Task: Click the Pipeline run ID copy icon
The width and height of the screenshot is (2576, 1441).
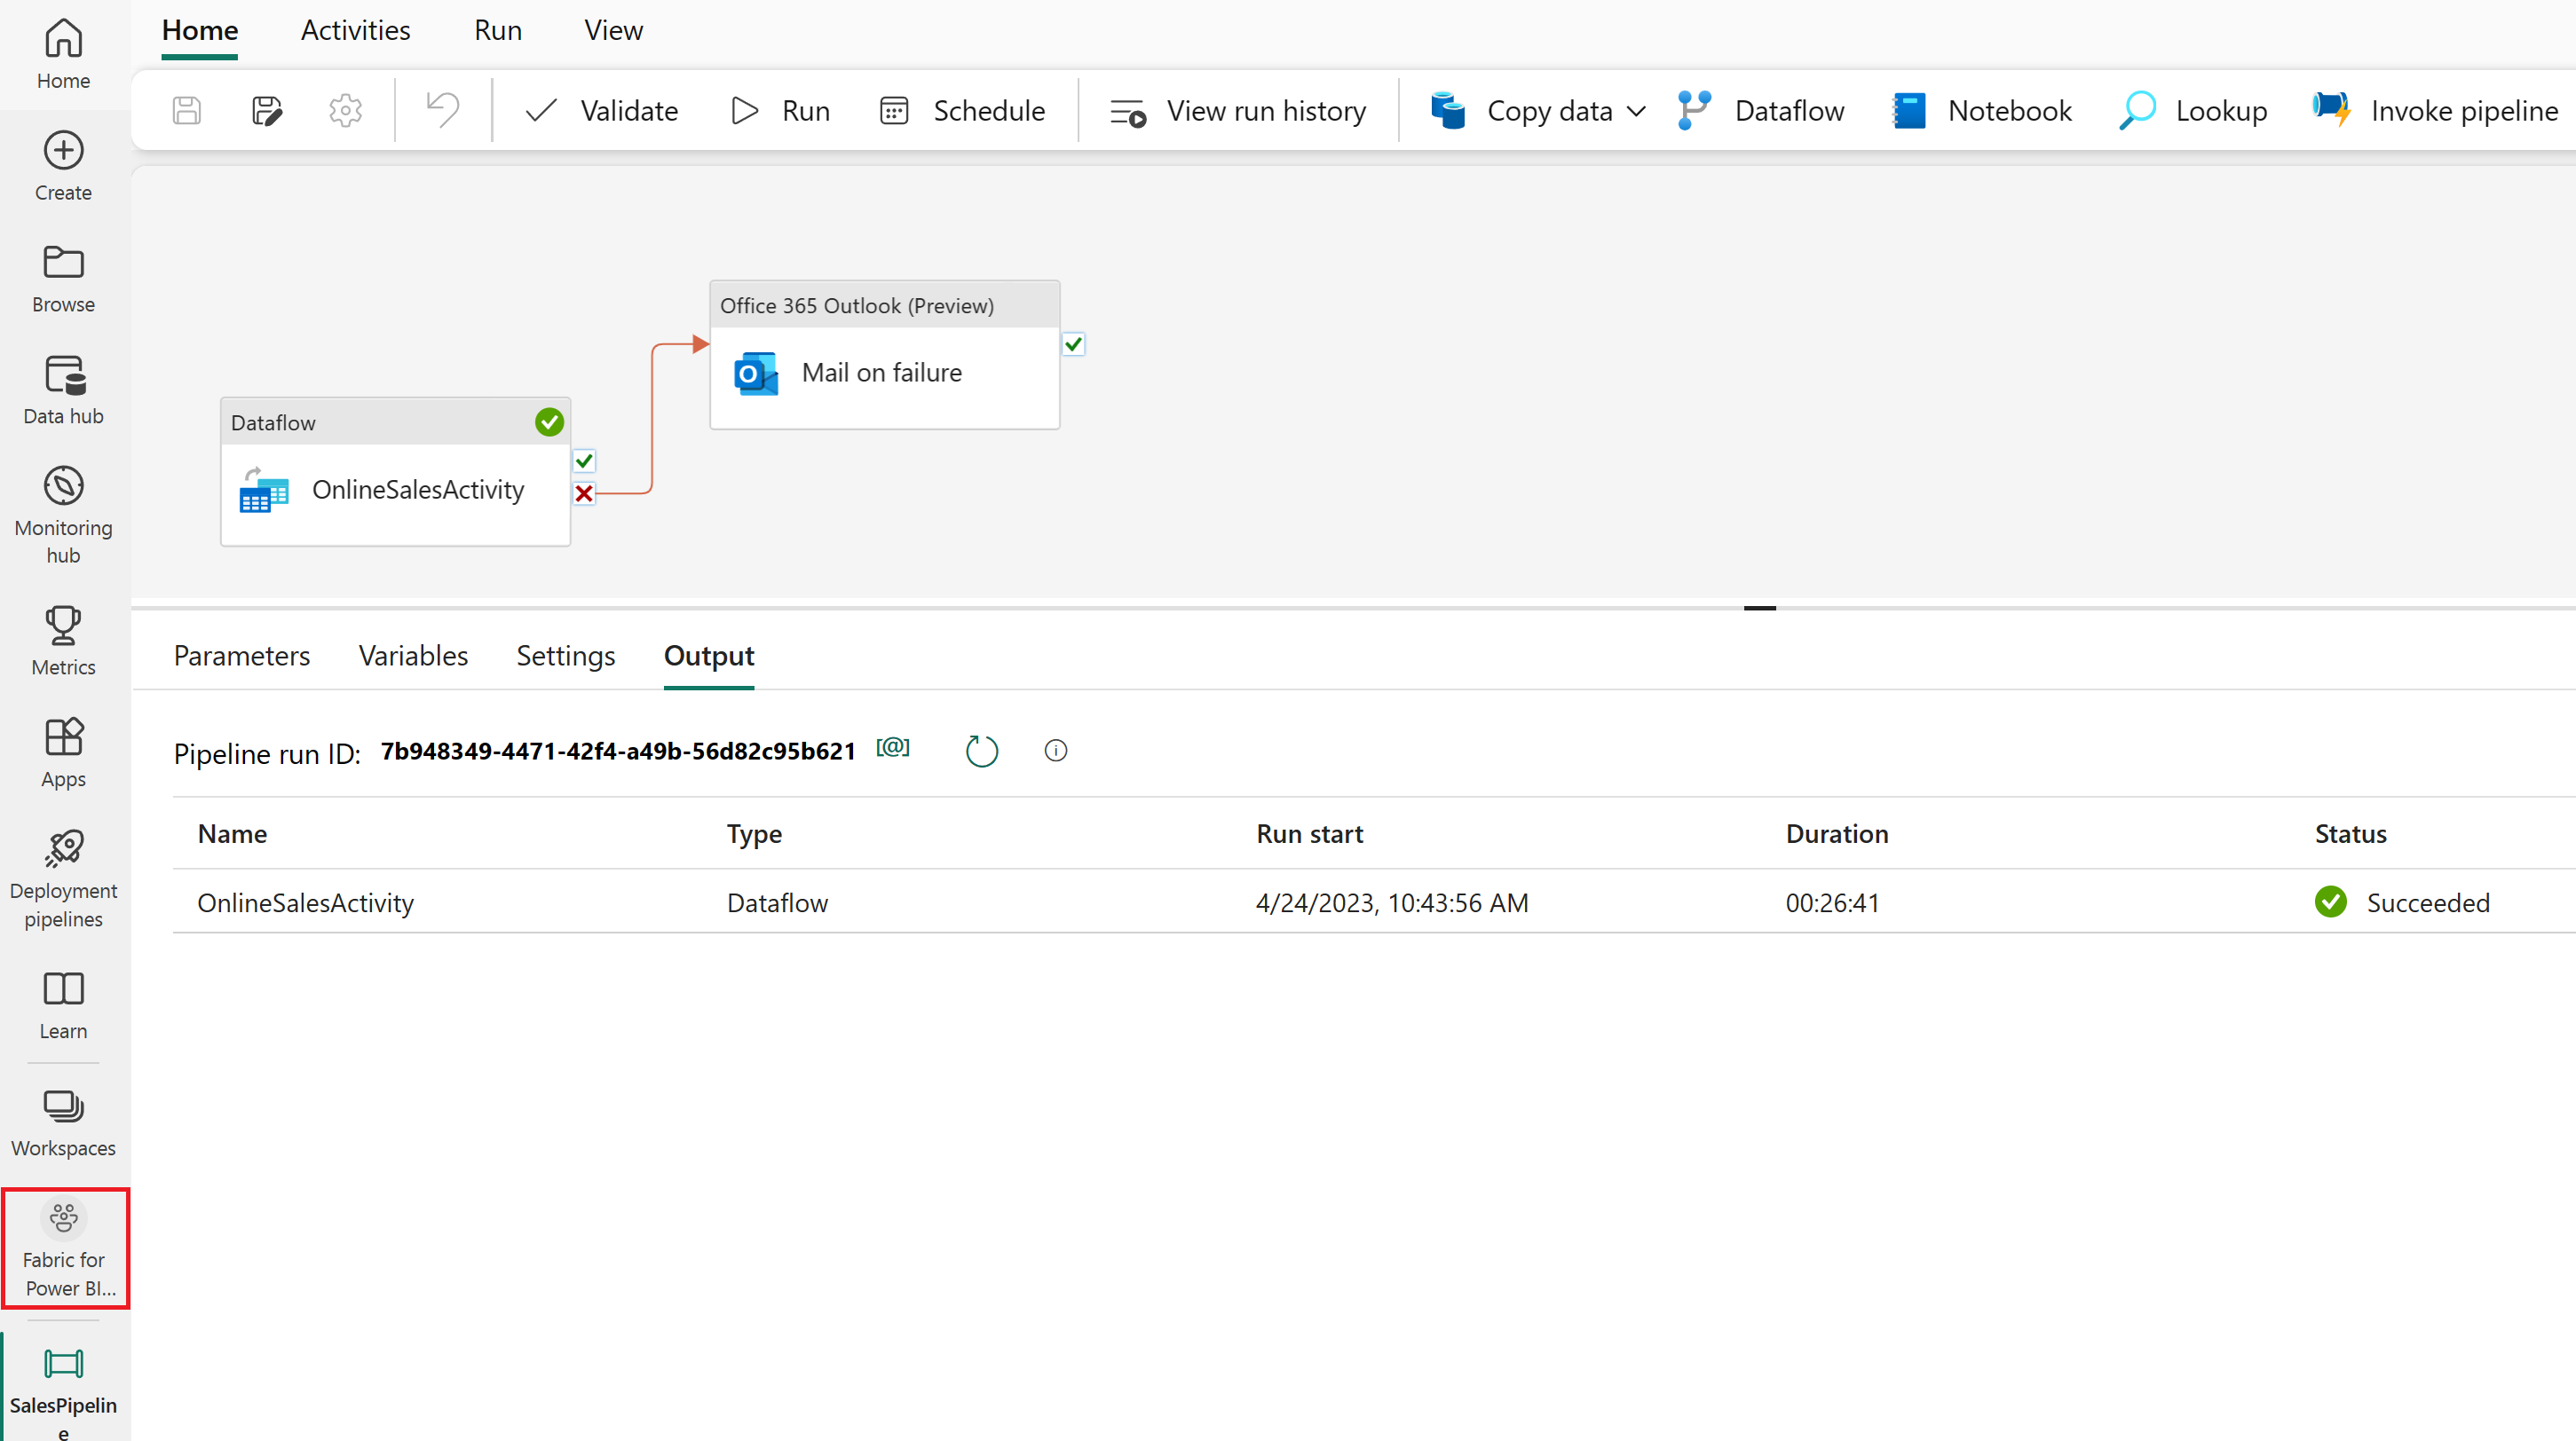Action: coord(896,750)
